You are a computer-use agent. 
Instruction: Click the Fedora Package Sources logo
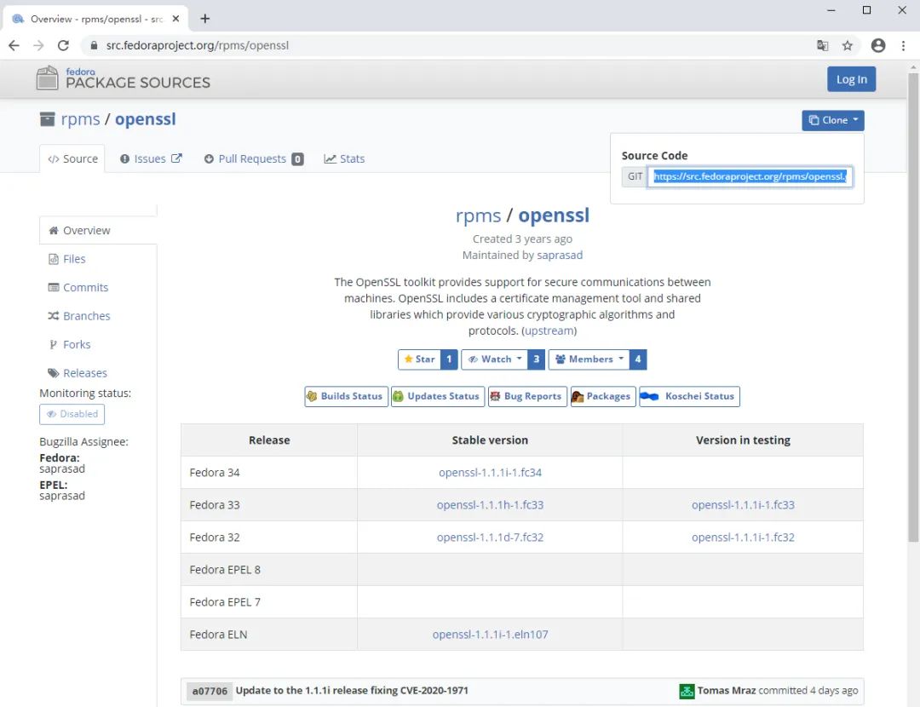(x=124, y=78)
